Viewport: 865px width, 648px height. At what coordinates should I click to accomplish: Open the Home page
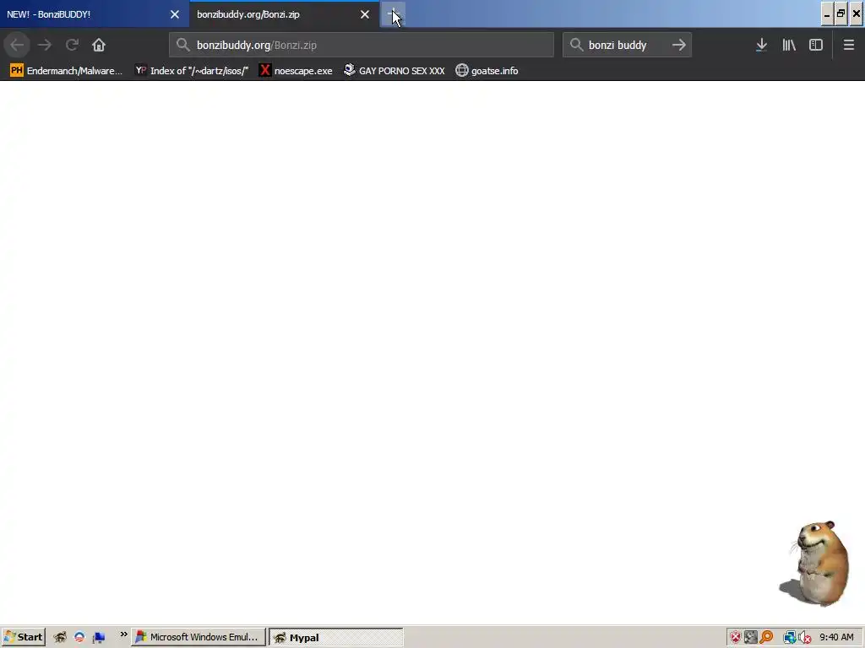pos(99,46)
